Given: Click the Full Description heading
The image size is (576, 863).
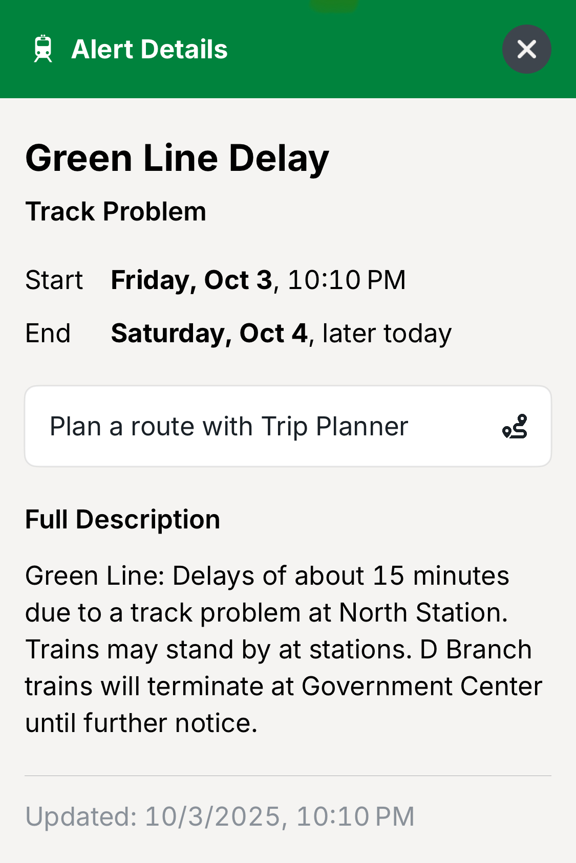Looking at the screenshot, I should [x=122, y=520].
